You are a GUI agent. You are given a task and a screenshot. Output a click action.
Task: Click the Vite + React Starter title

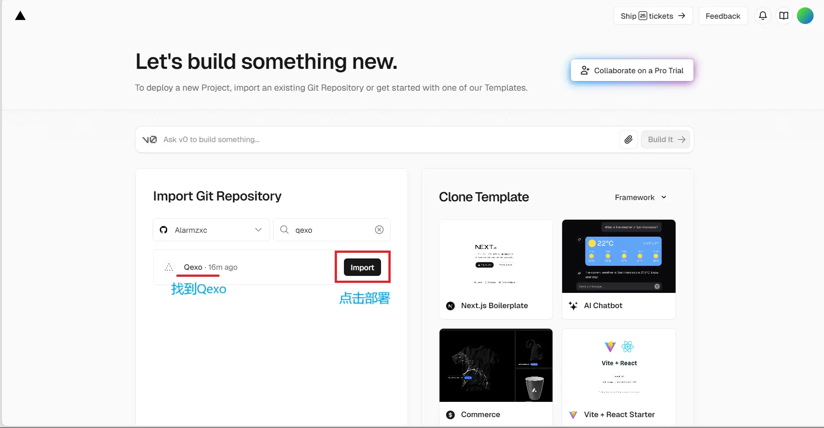pos(619,414)
